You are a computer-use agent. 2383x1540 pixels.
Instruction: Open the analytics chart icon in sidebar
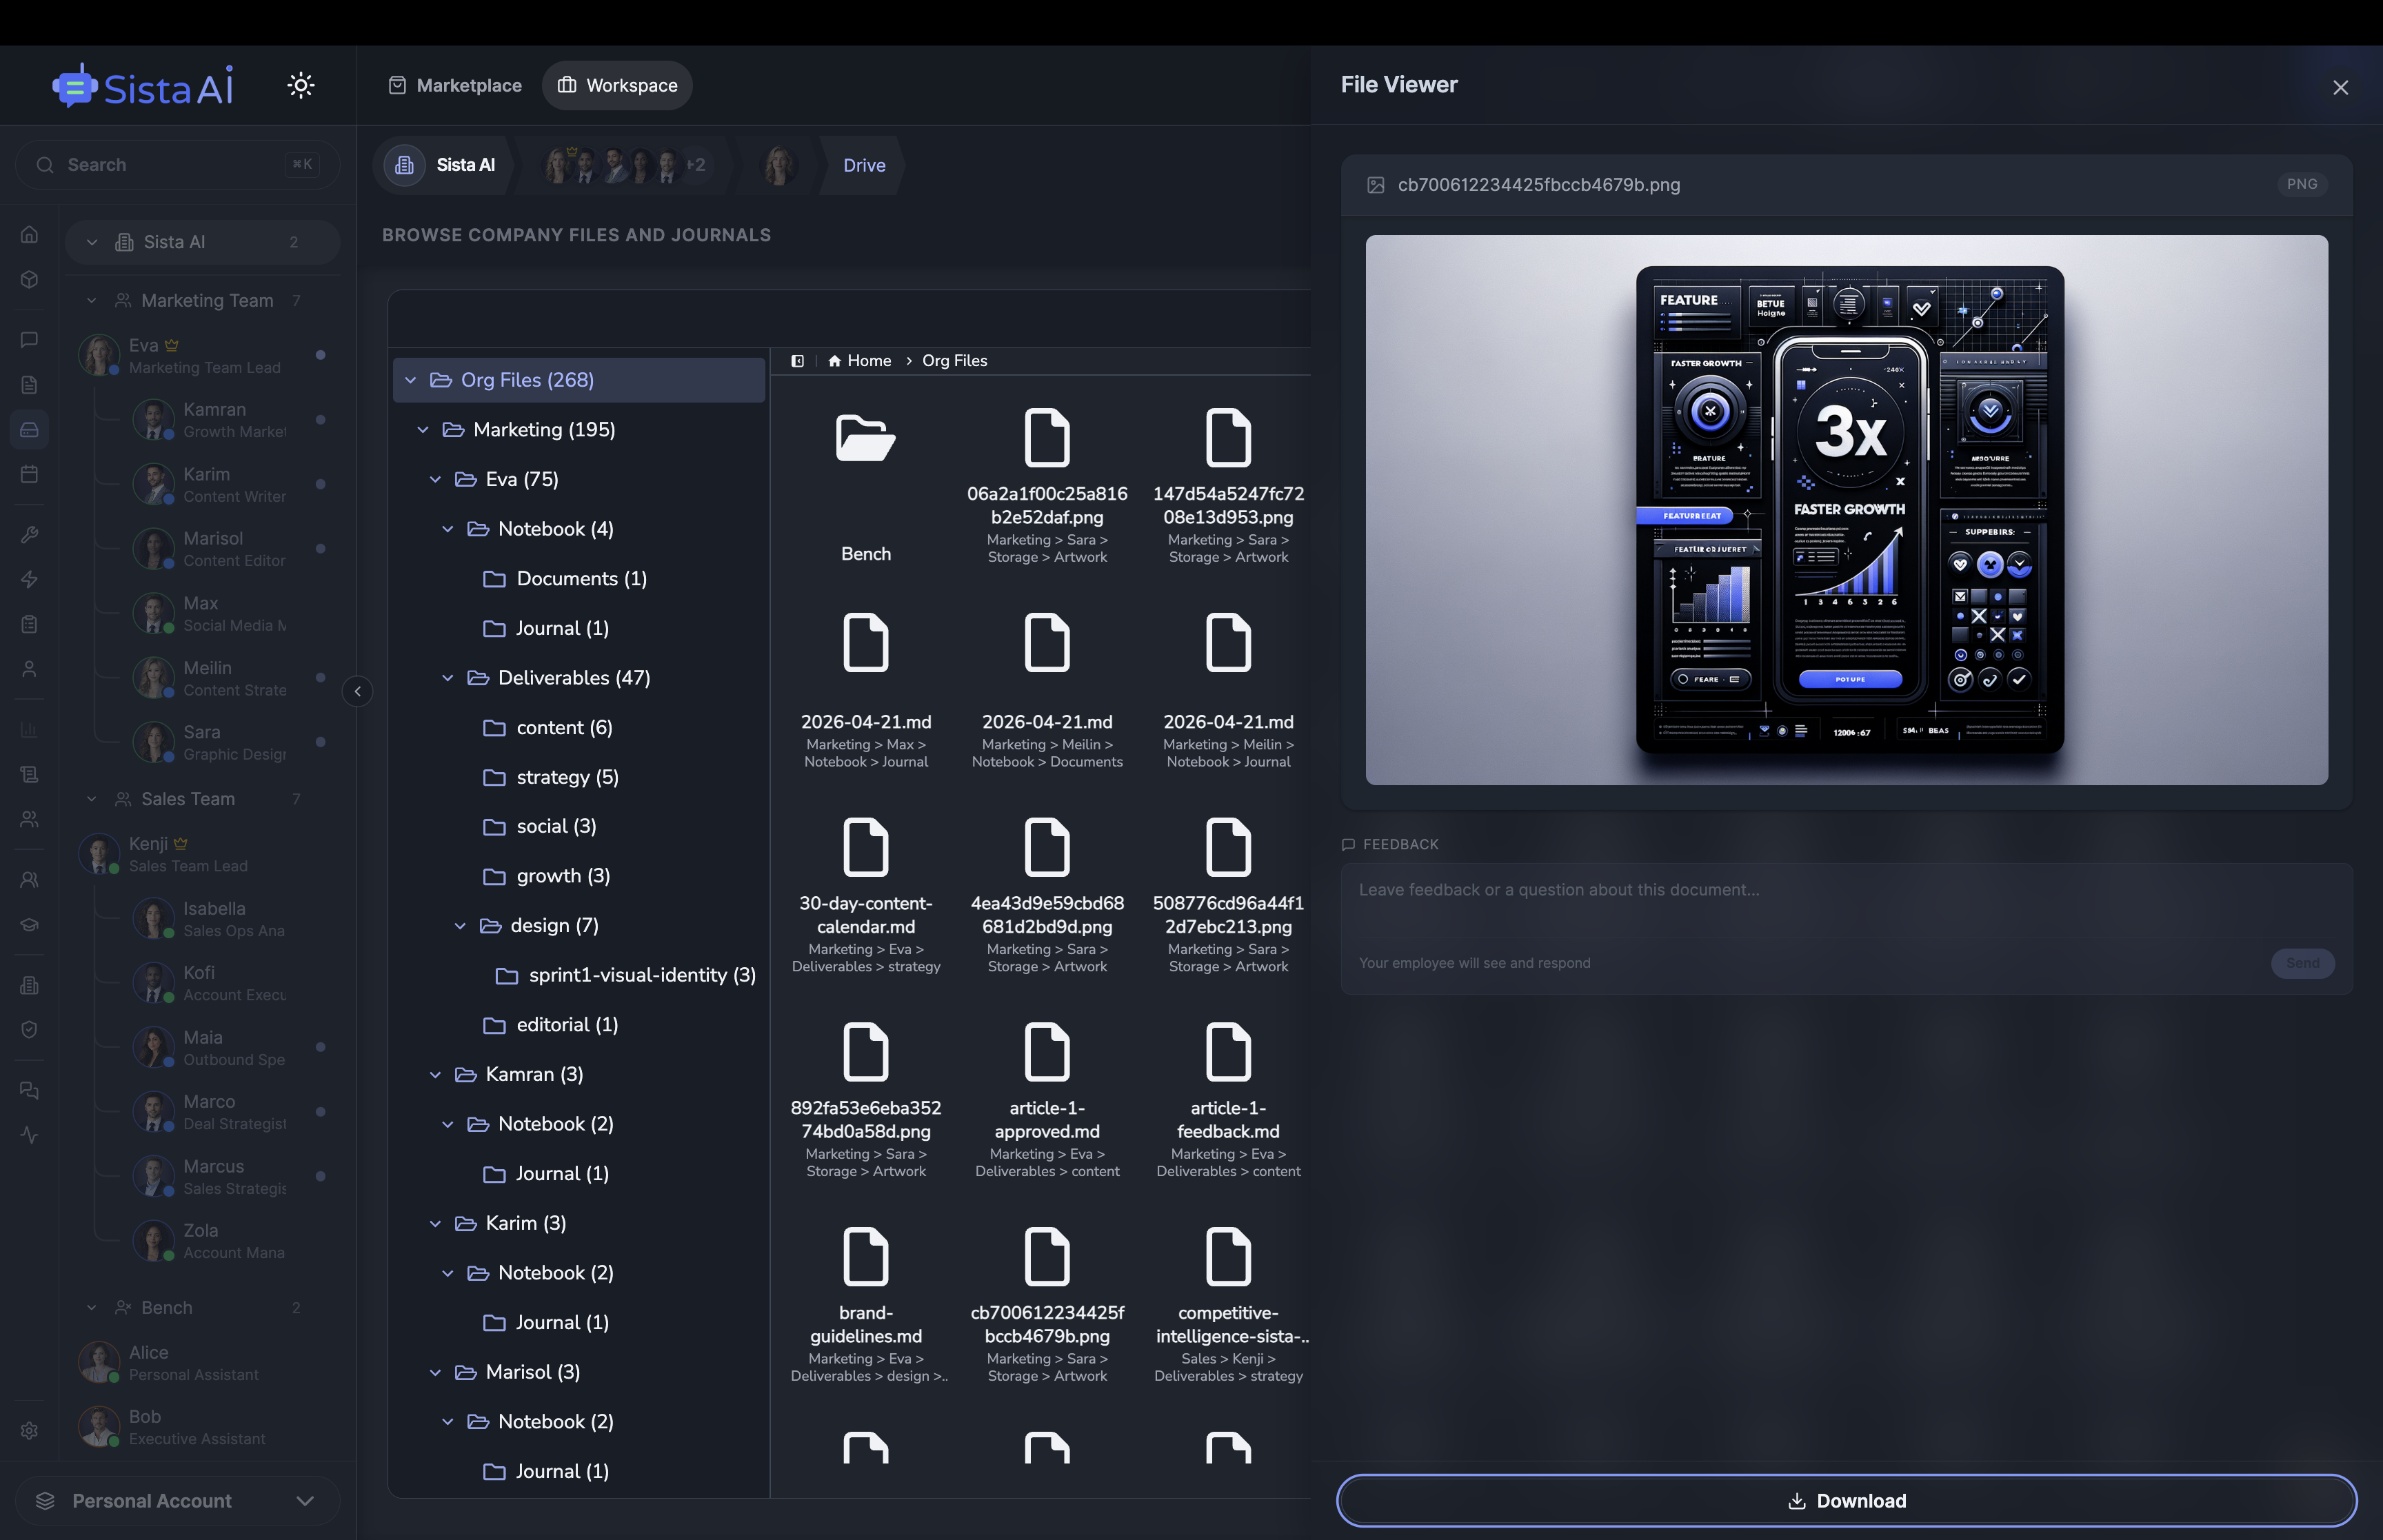point(29,729)
